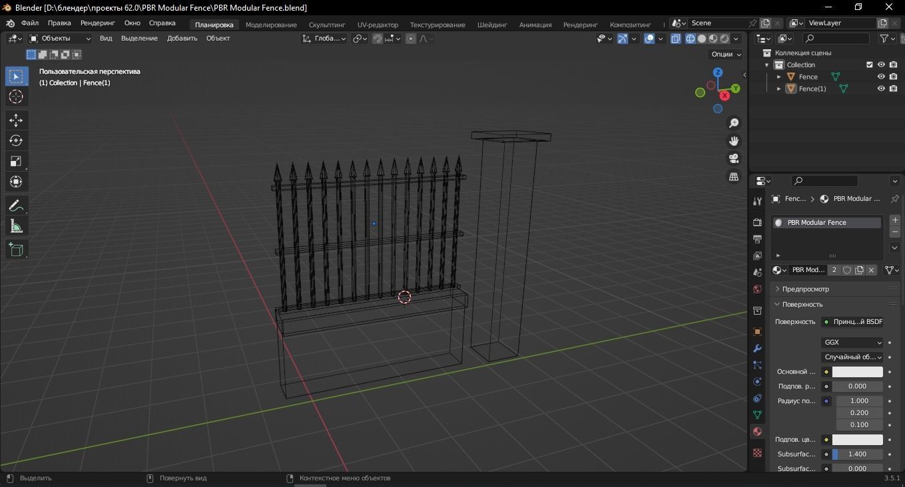The height and width of the screenshot is (487, 905).
Task: Switch to Material Preview shading
Action: 713,39
